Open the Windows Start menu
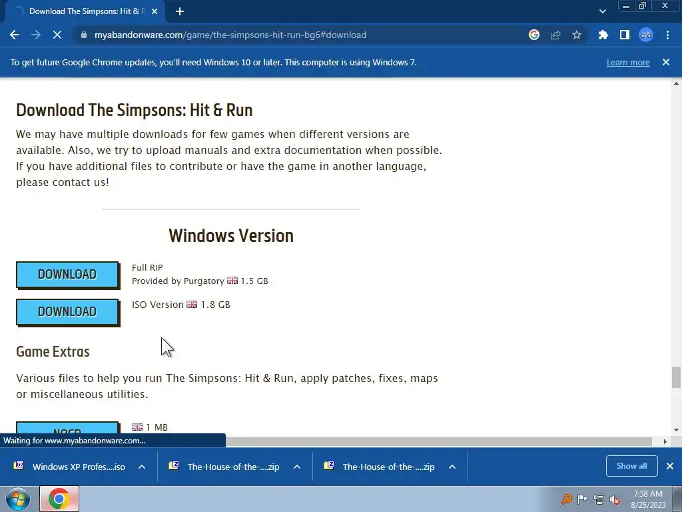 (x=17, y=499)
